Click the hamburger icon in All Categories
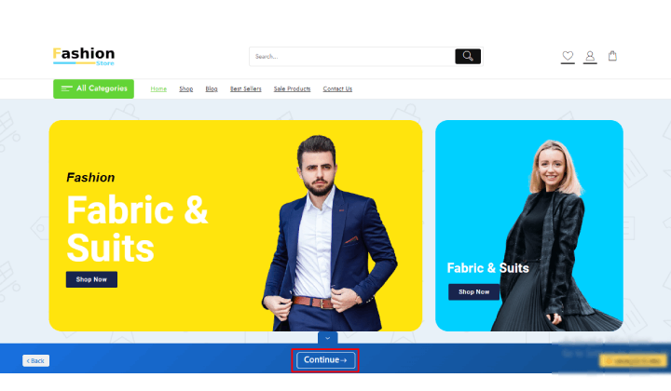Image resolution: width=671 pixels, height=391 pixels. [x=67, y=88]
